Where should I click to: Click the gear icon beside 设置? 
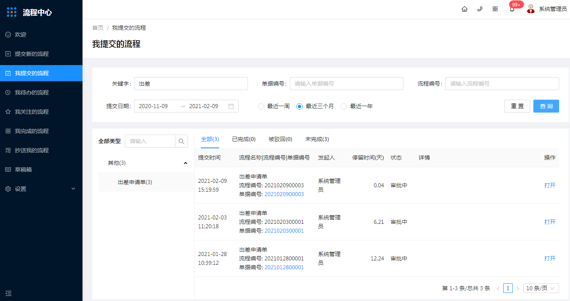point(8,189)
